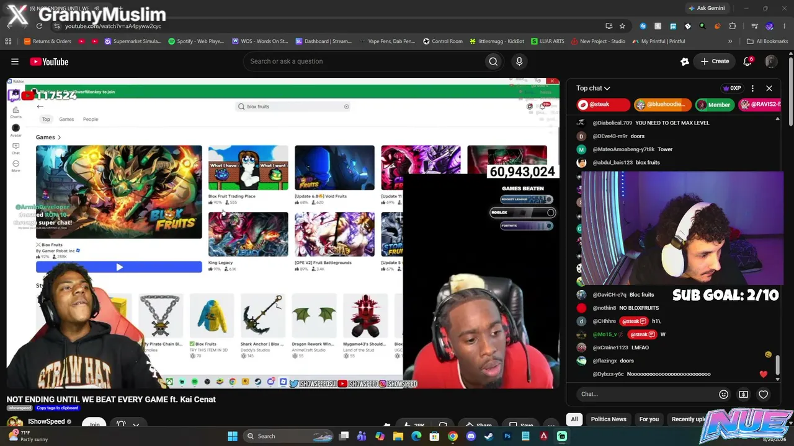Open the @bluehoodie Super Chat ticker chip

[x=662, y=105]
